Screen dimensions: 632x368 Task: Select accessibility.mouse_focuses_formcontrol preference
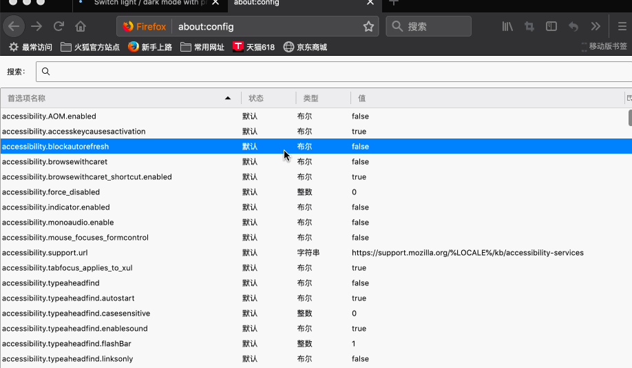coord(315,238)
